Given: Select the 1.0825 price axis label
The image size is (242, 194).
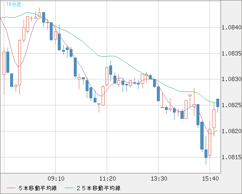Looking at the screenshot, I should point(231,105).
